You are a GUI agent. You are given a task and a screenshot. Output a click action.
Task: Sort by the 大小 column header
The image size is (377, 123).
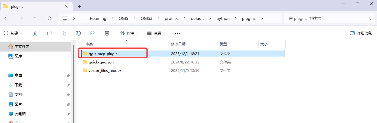(x=264, y=44)
